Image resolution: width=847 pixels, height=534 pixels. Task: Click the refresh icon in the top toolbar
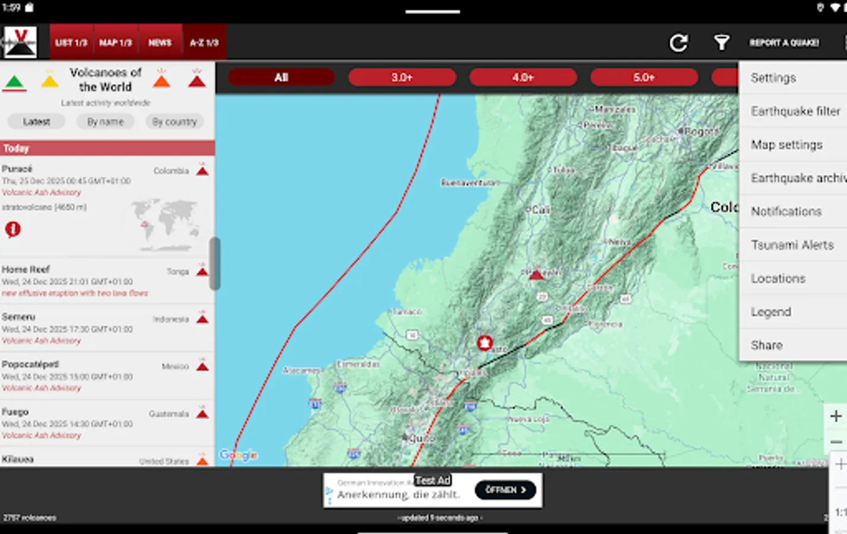point(678,42)
